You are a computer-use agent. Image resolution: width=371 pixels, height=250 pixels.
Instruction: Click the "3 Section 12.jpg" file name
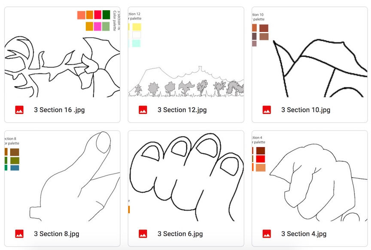[x=182, y=110]
